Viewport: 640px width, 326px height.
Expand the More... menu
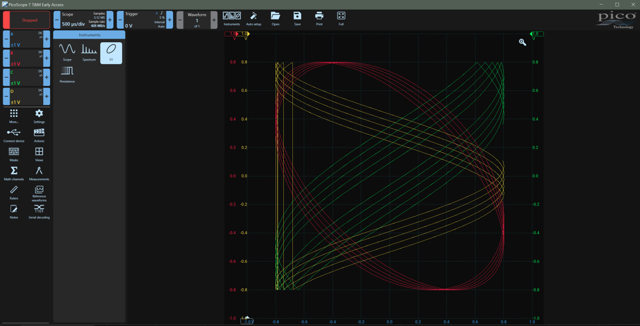(x=14, y=116)
